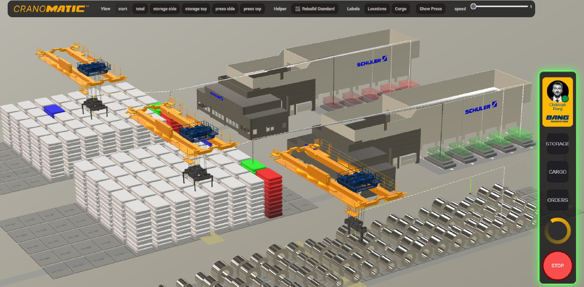Click the start control in the toolbar
This screenshot has height=287, width=584.
(123, 9)
